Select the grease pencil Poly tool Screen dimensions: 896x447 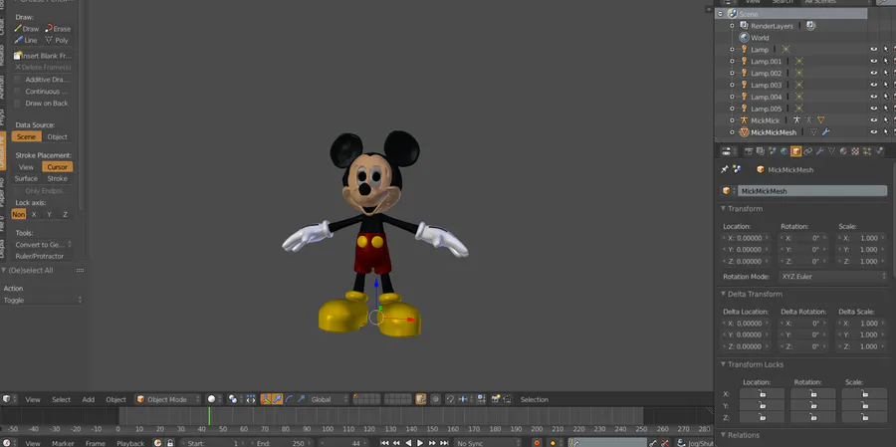coord(57,40)
